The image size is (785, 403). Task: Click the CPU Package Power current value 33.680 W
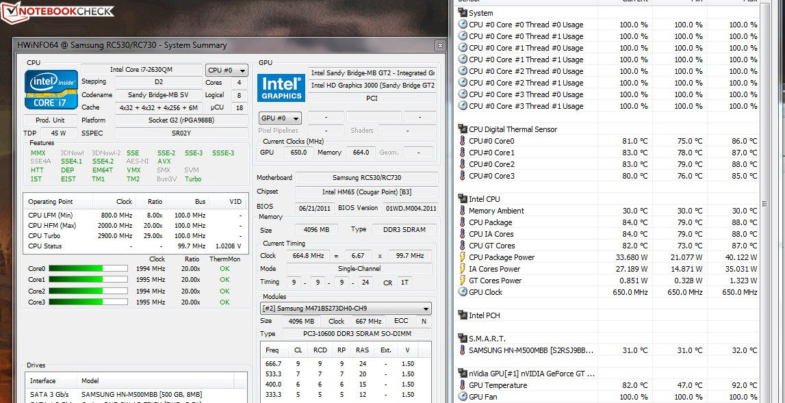630,257
